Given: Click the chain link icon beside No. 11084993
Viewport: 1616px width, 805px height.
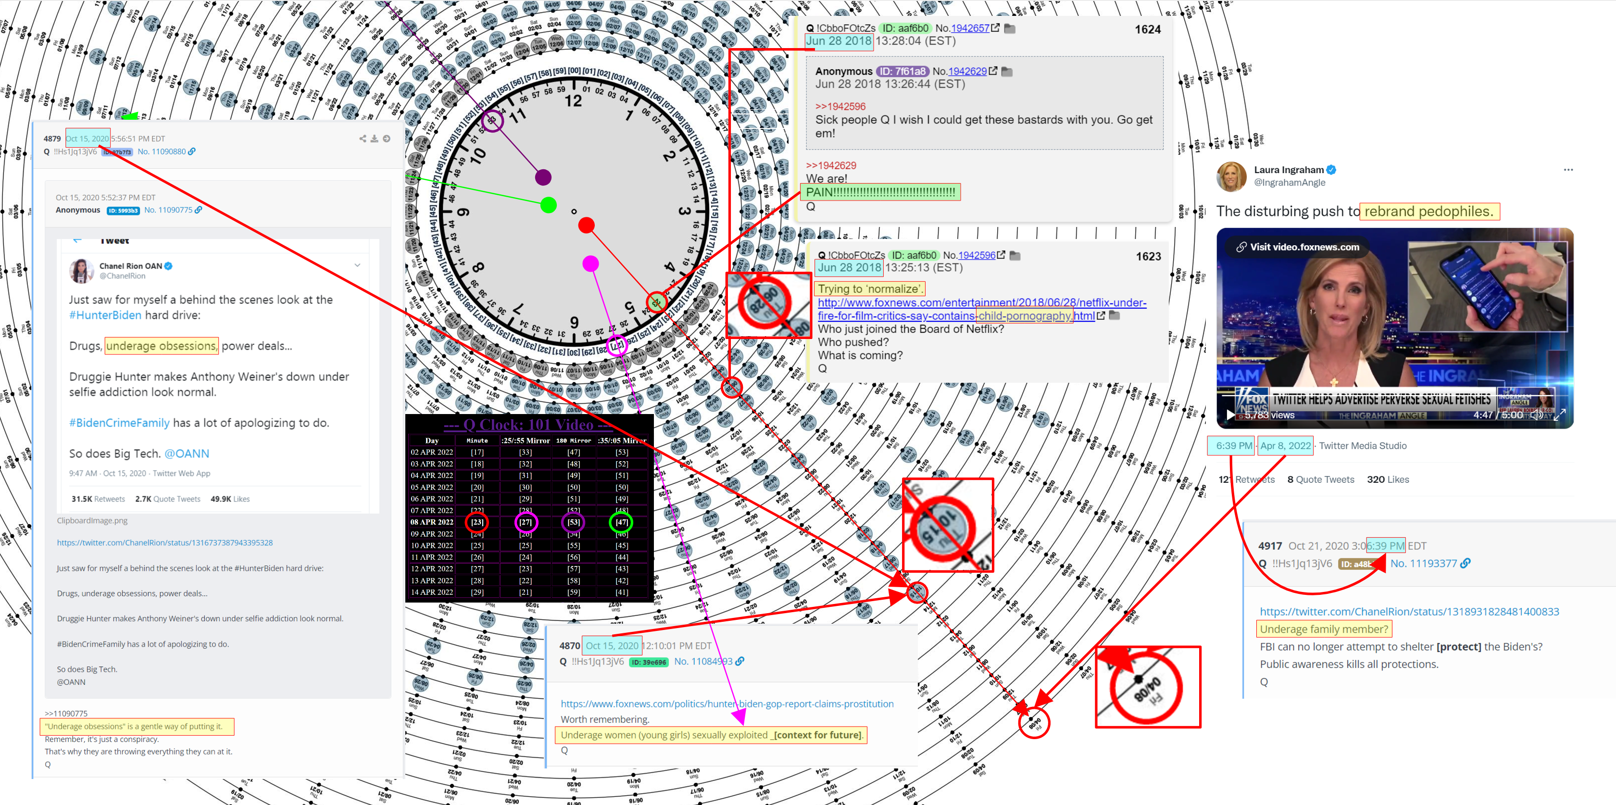Looking at the screenshot, I should 739,661.
